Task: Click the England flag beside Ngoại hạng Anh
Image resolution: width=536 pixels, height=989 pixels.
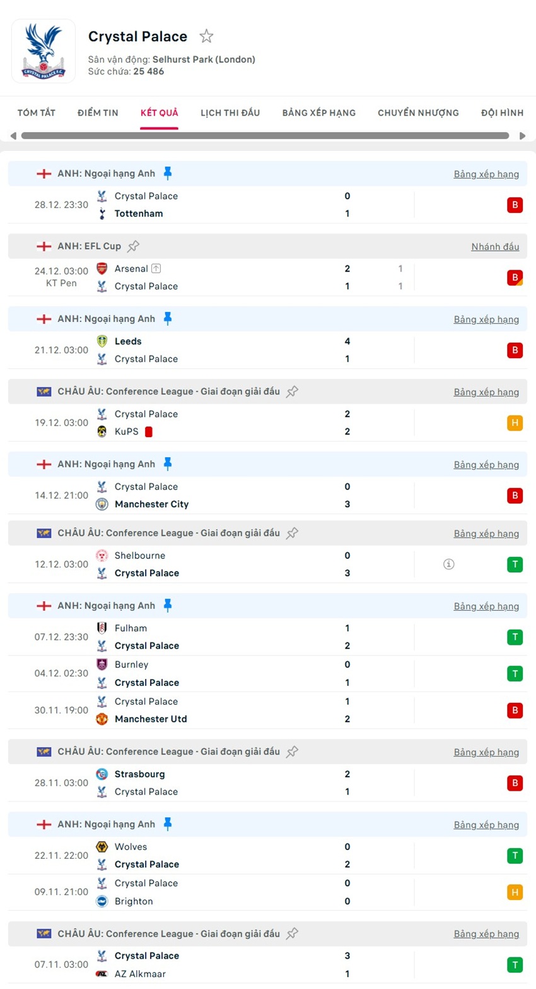Action: coord(43,173)
